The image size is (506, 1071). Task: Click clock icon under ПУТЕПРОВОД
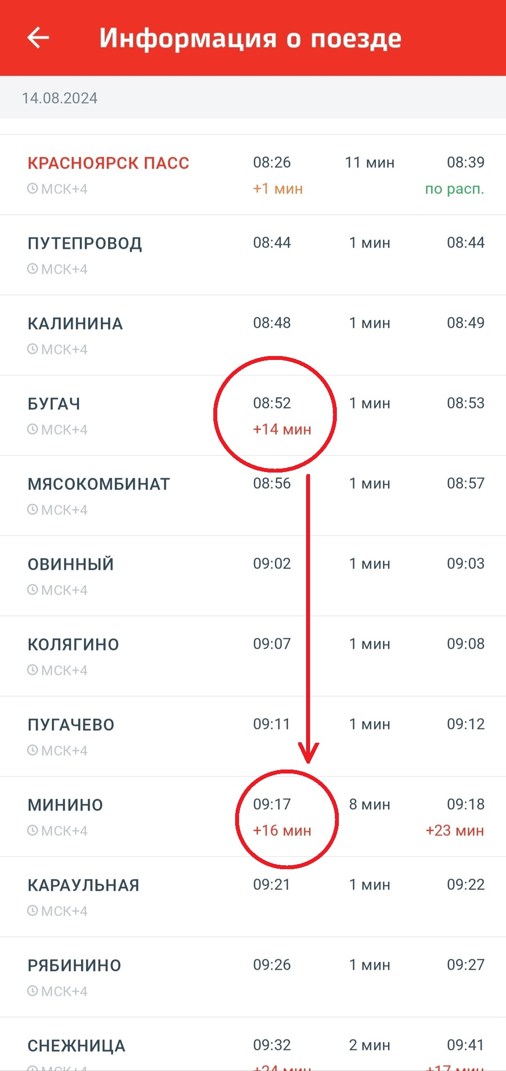click(x=32, y=269)
